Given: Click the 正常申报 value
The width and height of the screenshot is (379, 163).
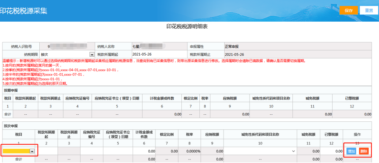Looking at the screenshot, I should coord(232,47).
